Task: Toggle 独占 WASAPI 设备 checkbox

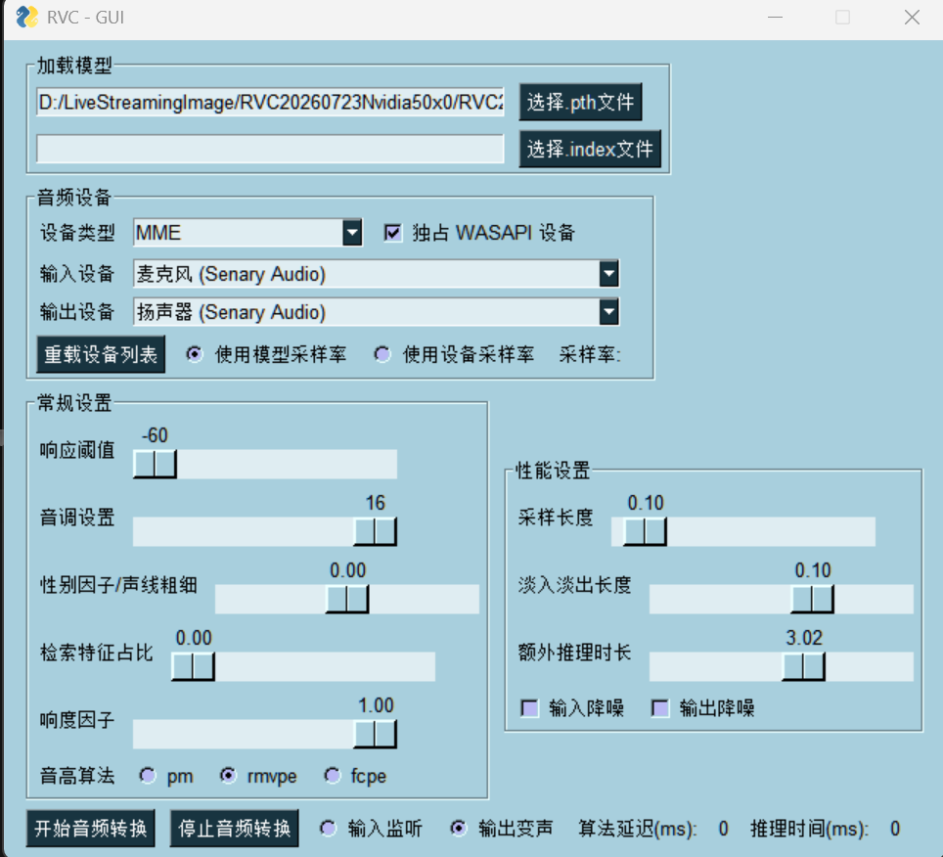Action: coord(392,233)
